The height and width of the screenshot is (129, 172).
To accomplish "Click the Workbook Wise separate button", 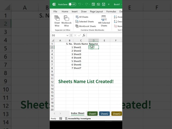I will (66, 21).
